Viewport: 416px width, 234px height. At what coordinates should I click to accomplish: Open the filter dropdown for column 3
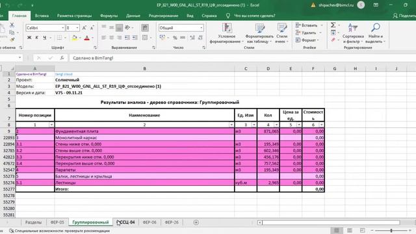[x=254, y=125]
